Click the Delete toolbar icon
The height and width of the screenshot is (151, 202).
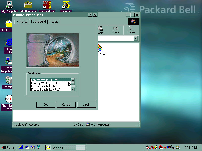[x=131, y=30]
